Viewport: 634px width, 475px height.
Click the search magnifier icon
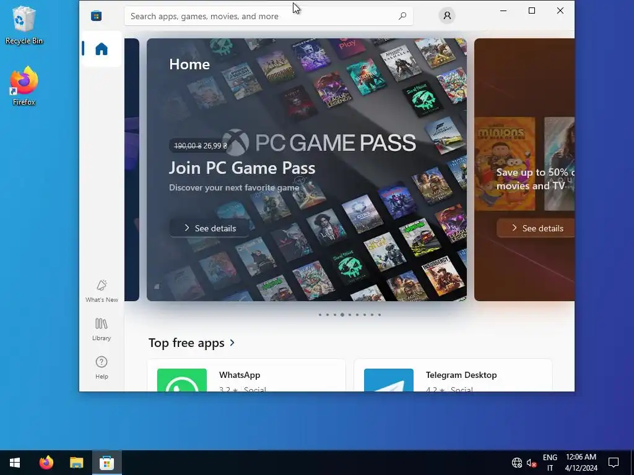[x=402, y=16]
